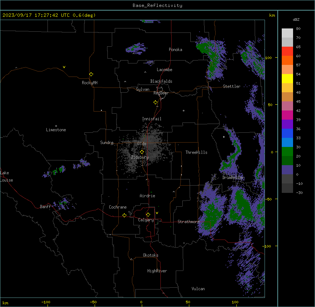Pick the bright green 30 dBZ legend swatch
Image resolution: width=315 pixels, height=307 pixels.
287,152
